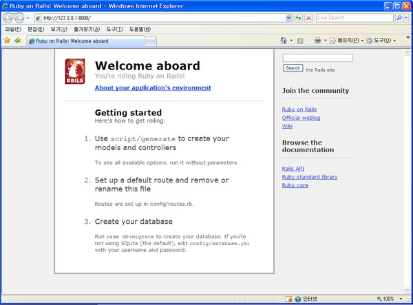Click the Rails site search text field

317,58
